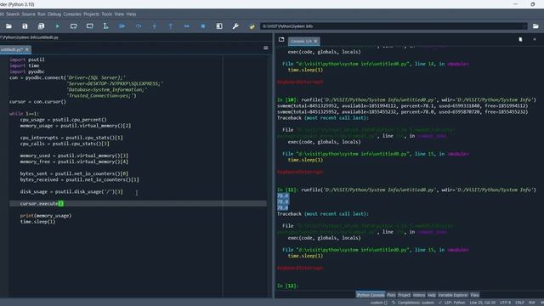
Task: Switch to the Files tab
Action: 475,295
